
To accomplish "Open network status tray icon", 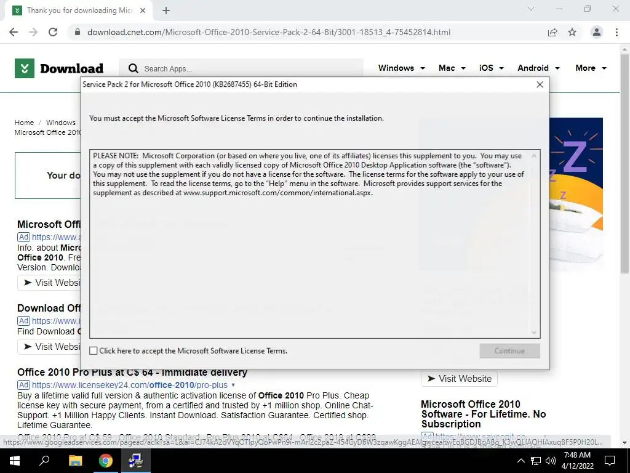I will point(536,461).
